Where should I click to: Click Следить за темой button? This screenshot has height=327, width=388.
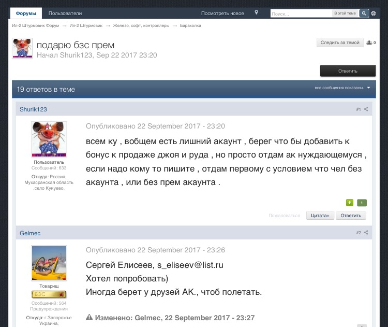point(340,42)
